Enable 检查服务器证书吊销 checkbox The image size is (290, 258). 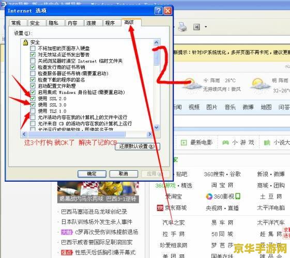tap(33, 73)
